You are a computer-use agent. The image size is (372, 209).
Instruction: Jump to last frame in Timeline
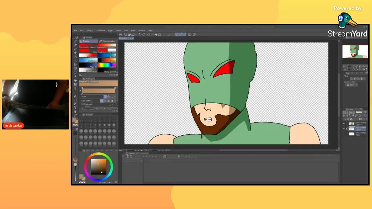point(156,156)
